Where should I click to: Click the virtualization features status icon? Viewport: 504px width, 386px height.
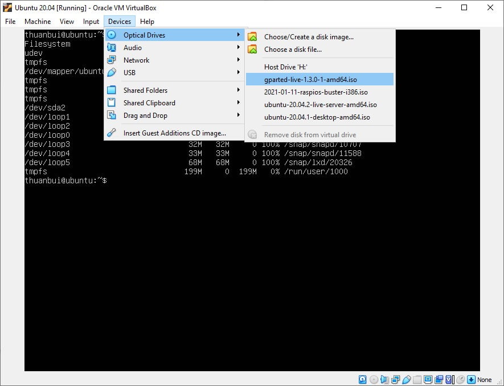tap(448, 379)
